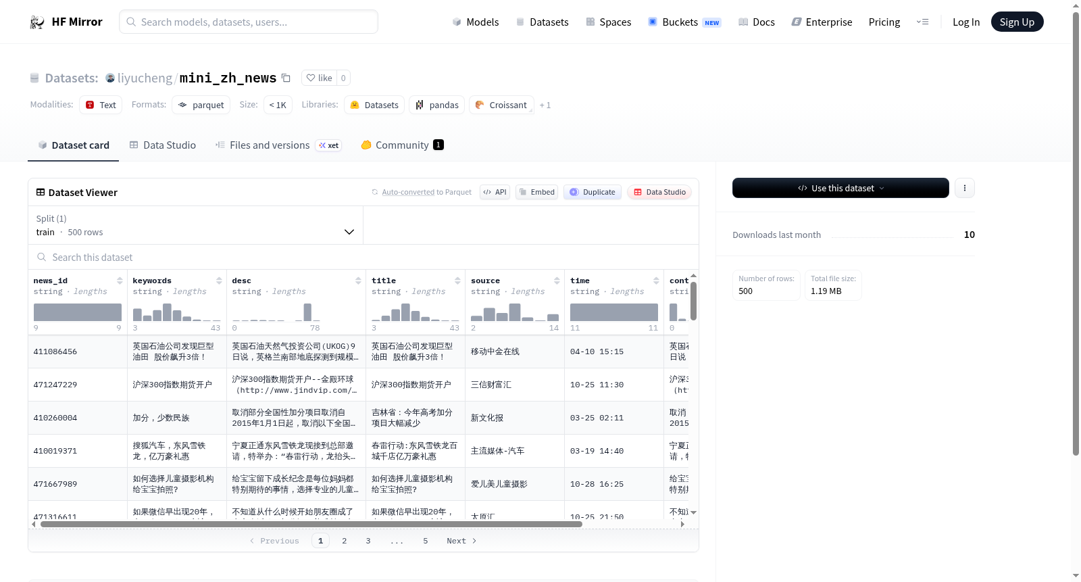Select the Text modality tag

click(x=101, y=105)
